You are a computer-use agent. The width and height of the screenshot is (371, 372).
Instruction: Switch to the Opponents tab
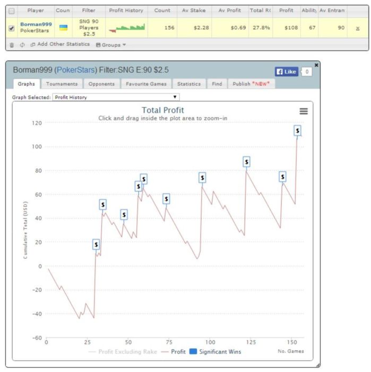[x=101, y=84]
